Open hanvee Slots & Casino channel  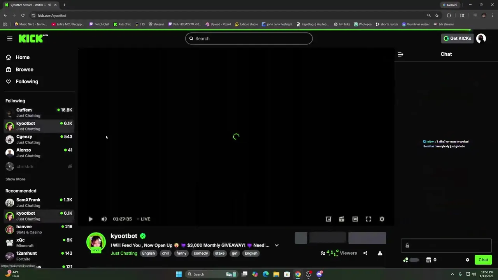tap(39, 229)
